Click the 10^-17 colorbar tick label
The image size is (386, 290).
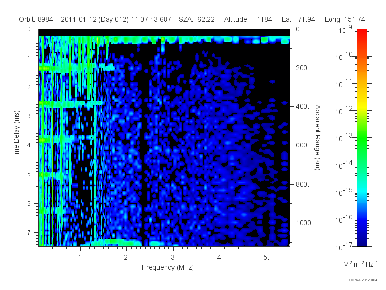click(344, 246)
